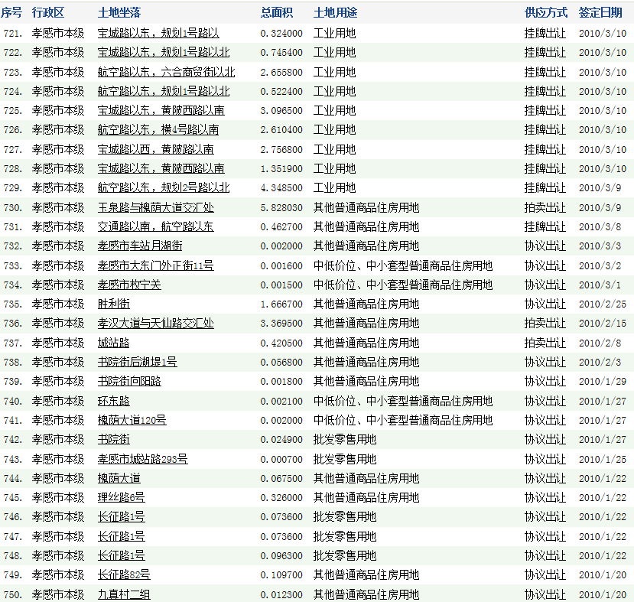The height and width of the screenshot is (602, 634).
Task: Click the 书院街后湖堤1号 link
Action: [138, 362]
